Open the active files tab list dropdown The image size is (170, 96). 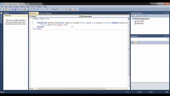(129, 13)
